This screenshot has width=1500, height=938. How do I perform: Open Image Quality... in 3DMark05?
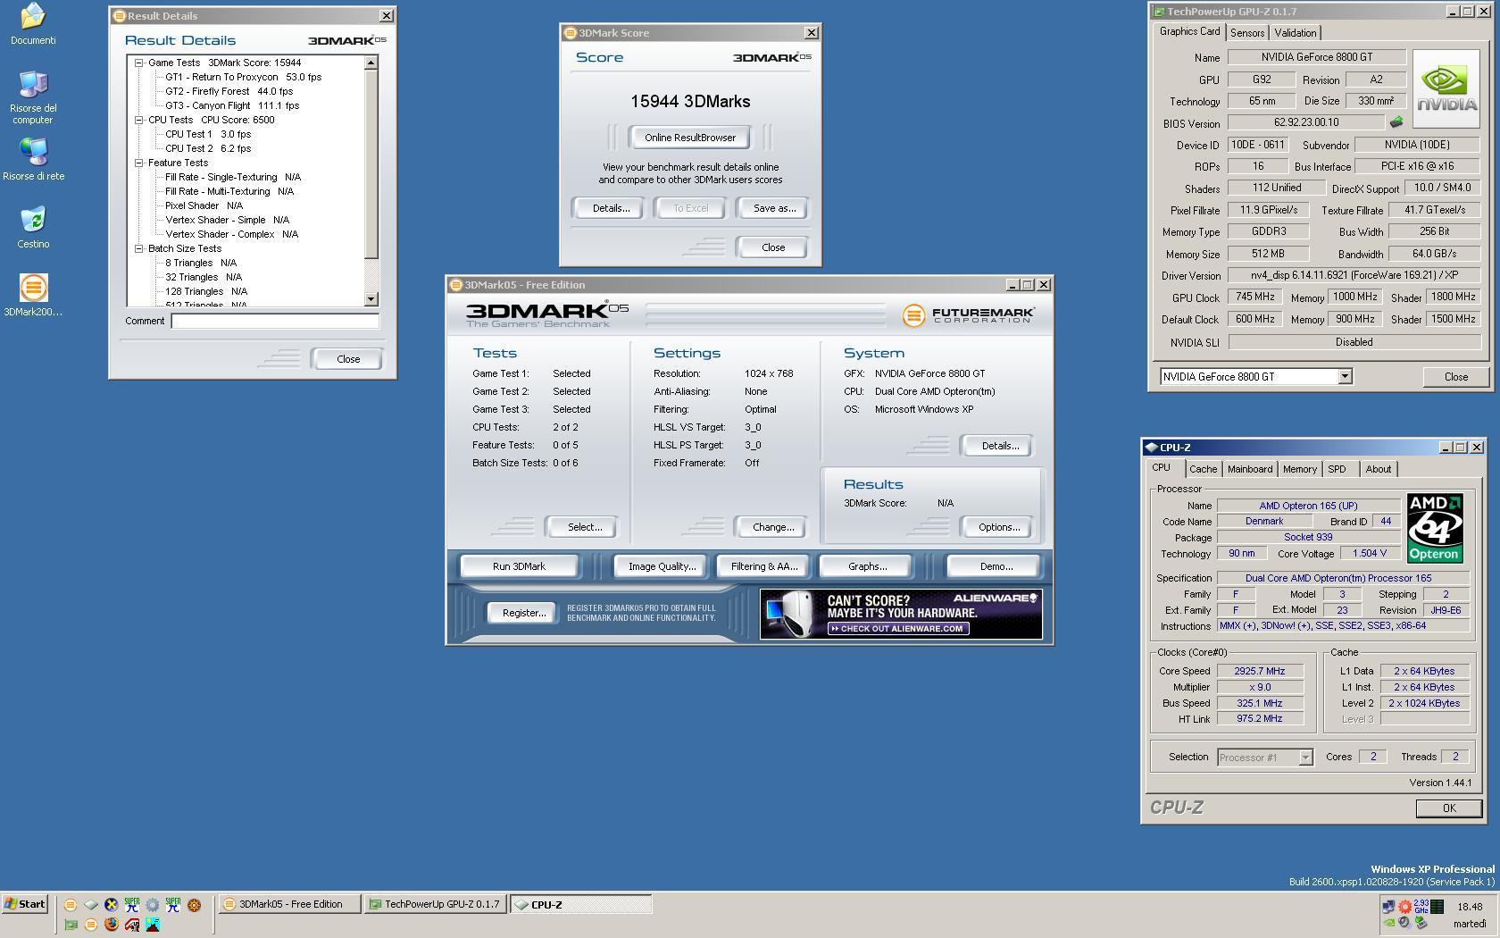pos(662,566)
